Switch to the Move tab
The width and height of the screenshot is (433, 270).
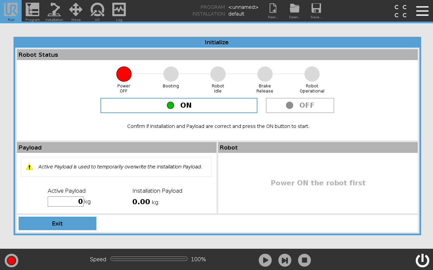(76, 11)
